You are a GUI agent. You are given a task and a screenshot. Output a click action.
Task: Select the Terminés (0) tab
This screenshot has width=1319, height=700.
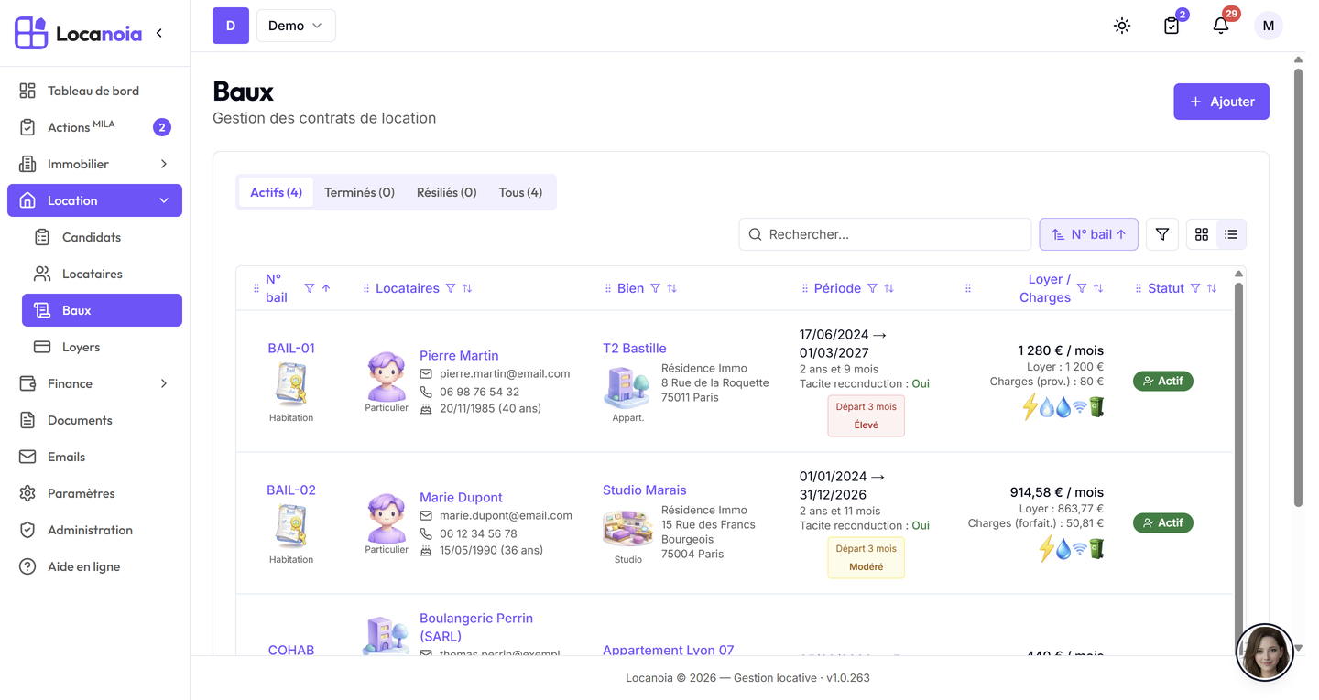359,192
